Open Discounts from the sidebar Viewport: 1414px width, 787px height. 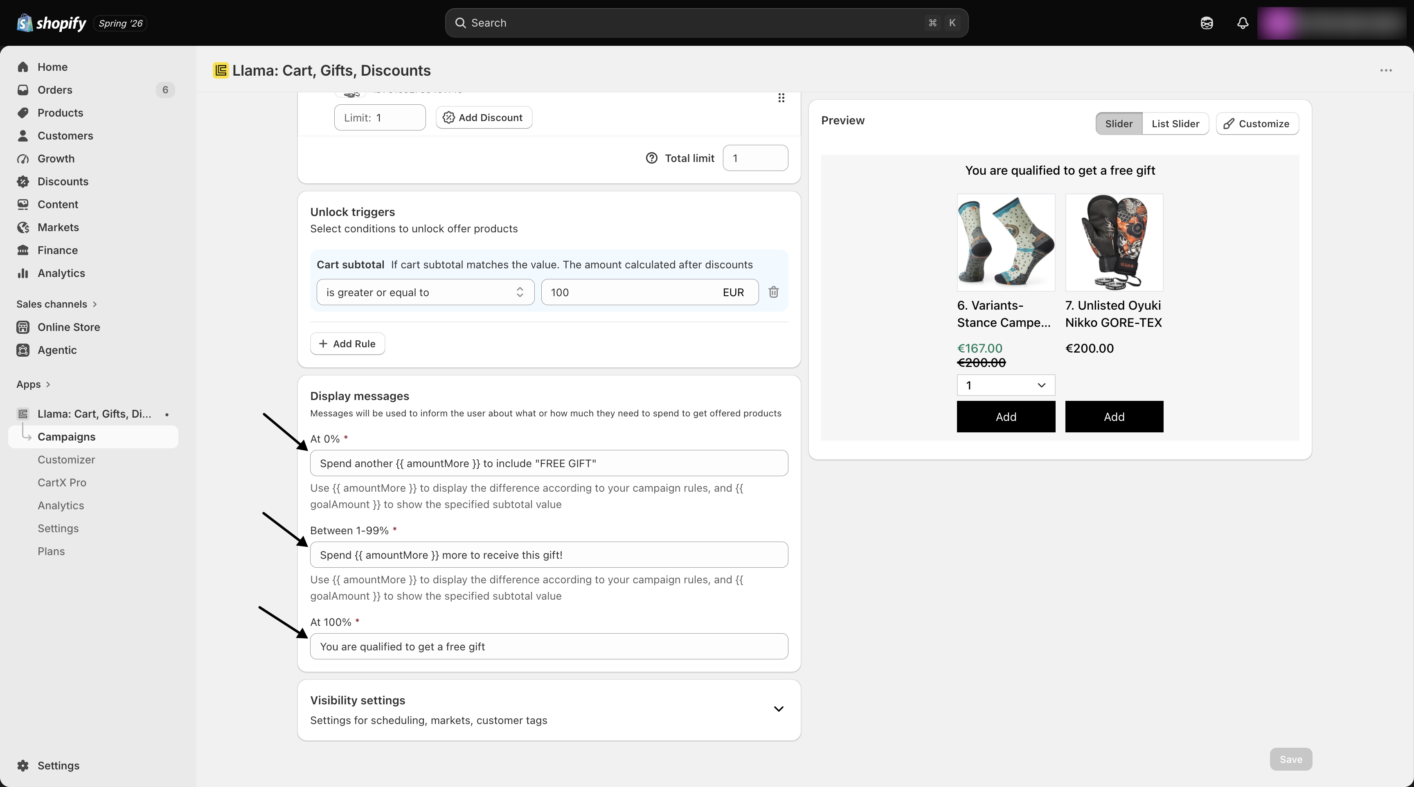[63, 181]
